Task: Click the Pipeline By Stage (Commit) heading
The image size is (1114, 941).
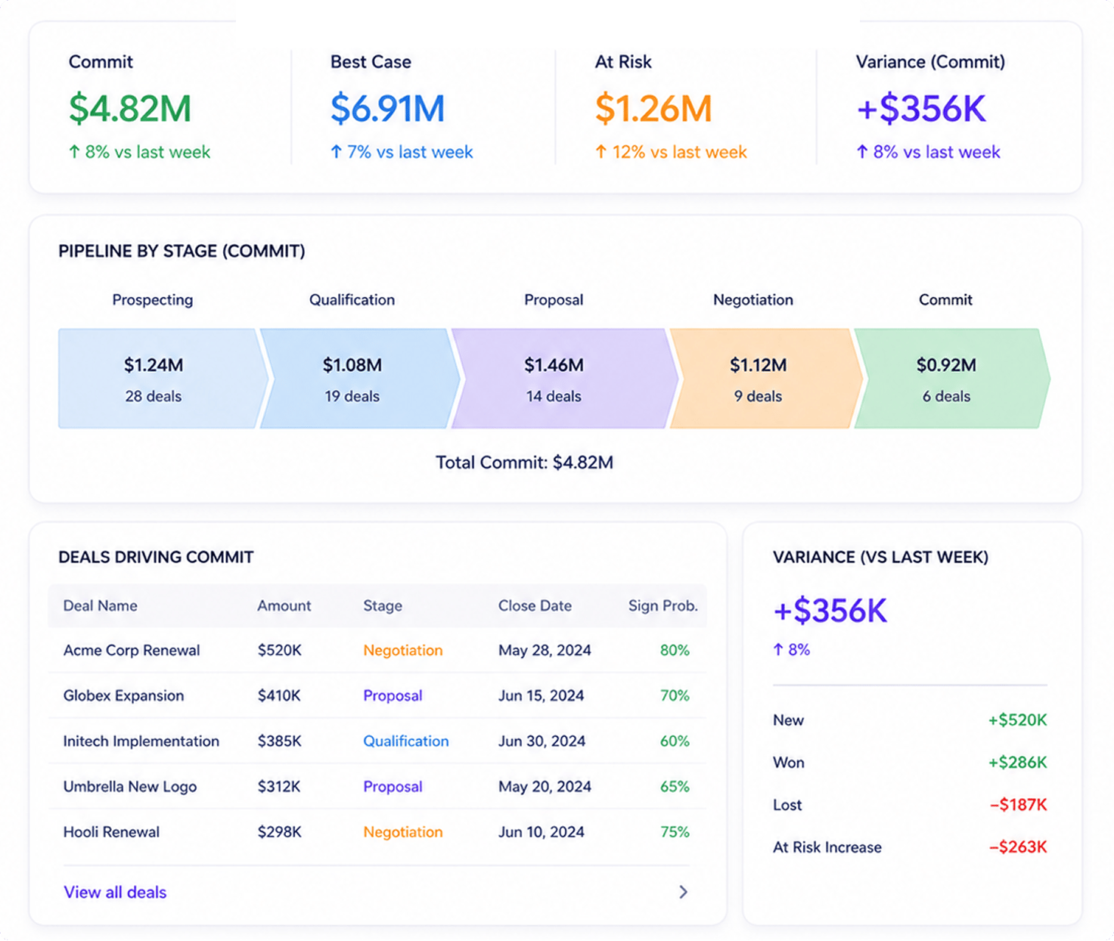Action: pyautogui.click(x=182, y=251)
